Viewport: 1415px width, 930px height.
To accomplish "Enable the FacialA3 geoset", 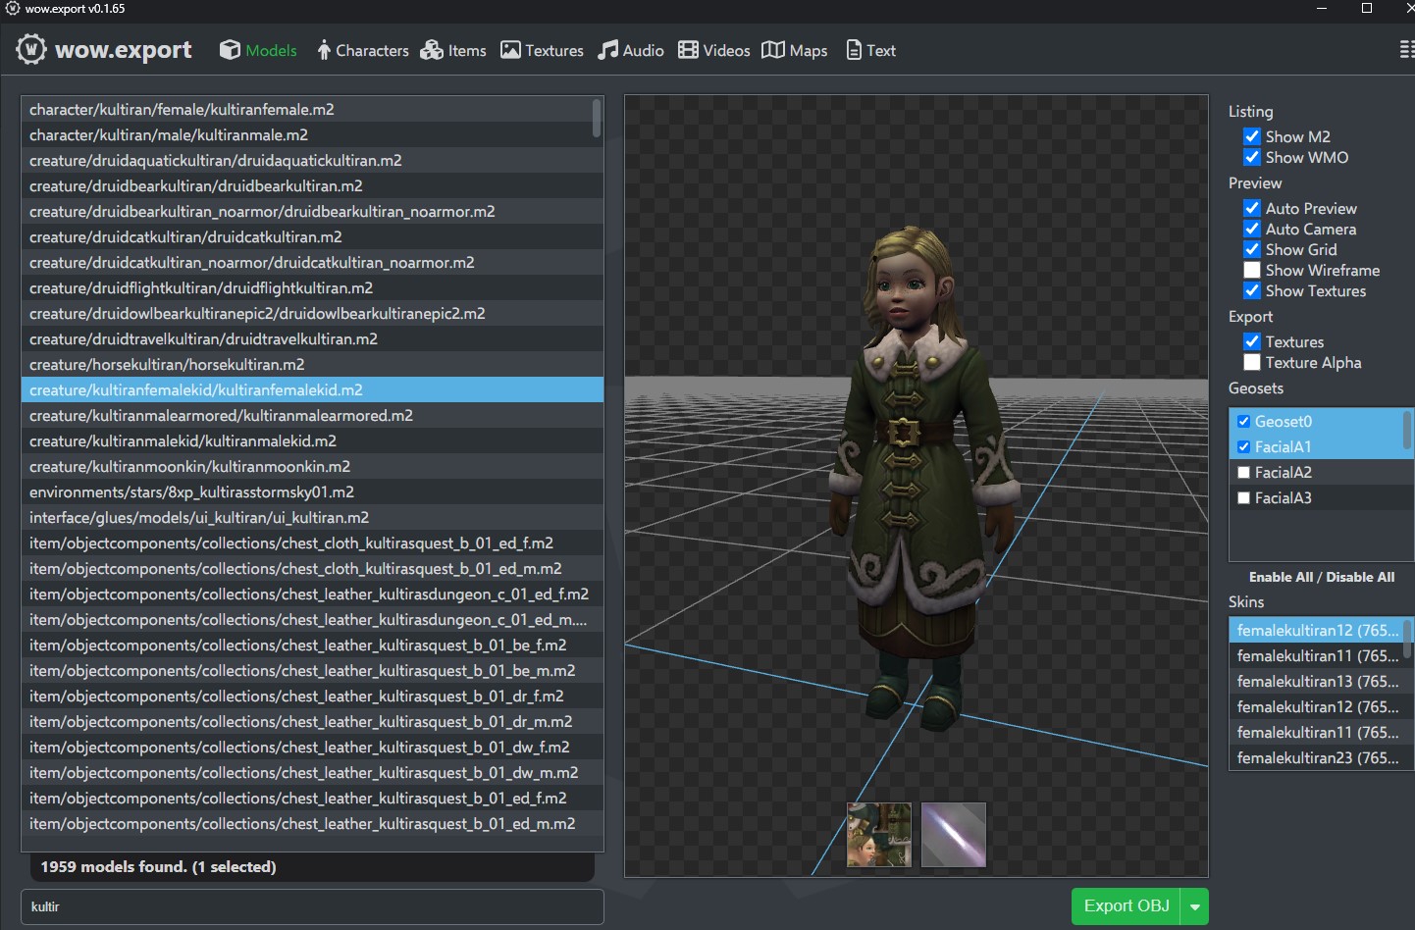I will (x=1243, y=497).
